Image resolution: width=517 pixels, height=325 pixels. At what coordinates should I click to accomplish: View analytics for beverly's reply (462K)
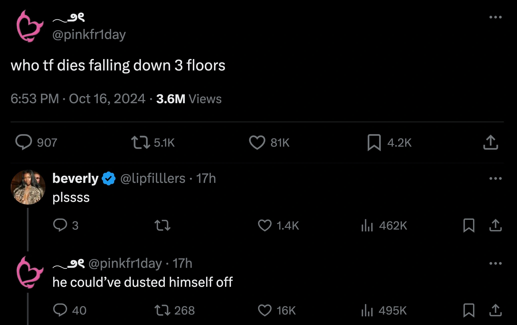click(x=367, y=226)
